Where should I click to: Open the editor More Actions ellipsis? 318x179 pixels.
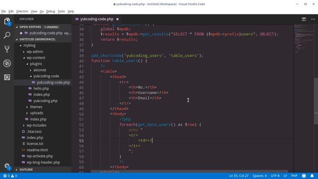313,19
